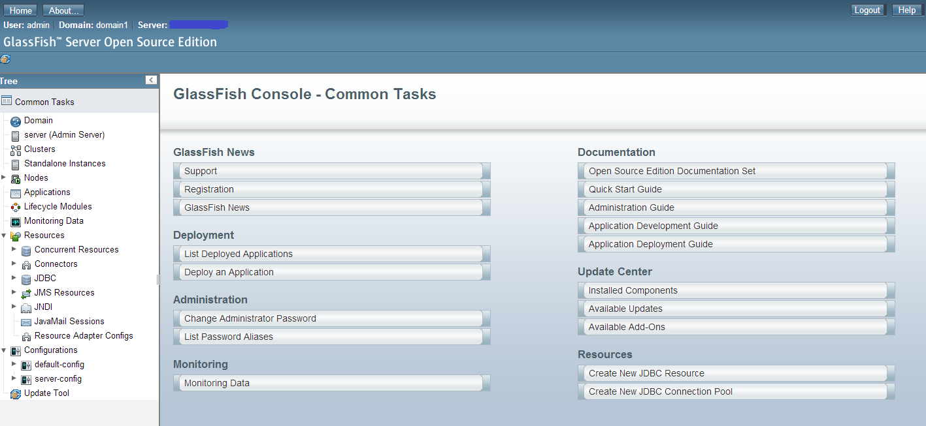
Task: Expand the Connectors node
Action: pos(14,263)
